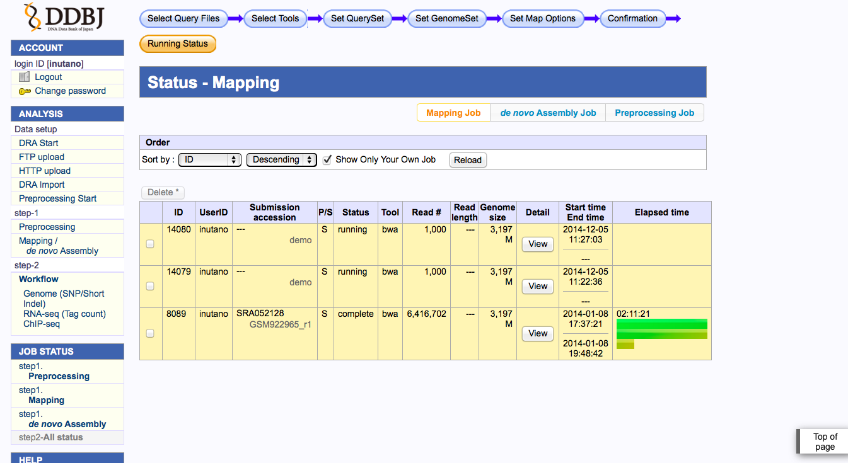This screenshot has height=463, width=848.
Task: Open the FTP upload link
Action: click(x=42, y=157)
